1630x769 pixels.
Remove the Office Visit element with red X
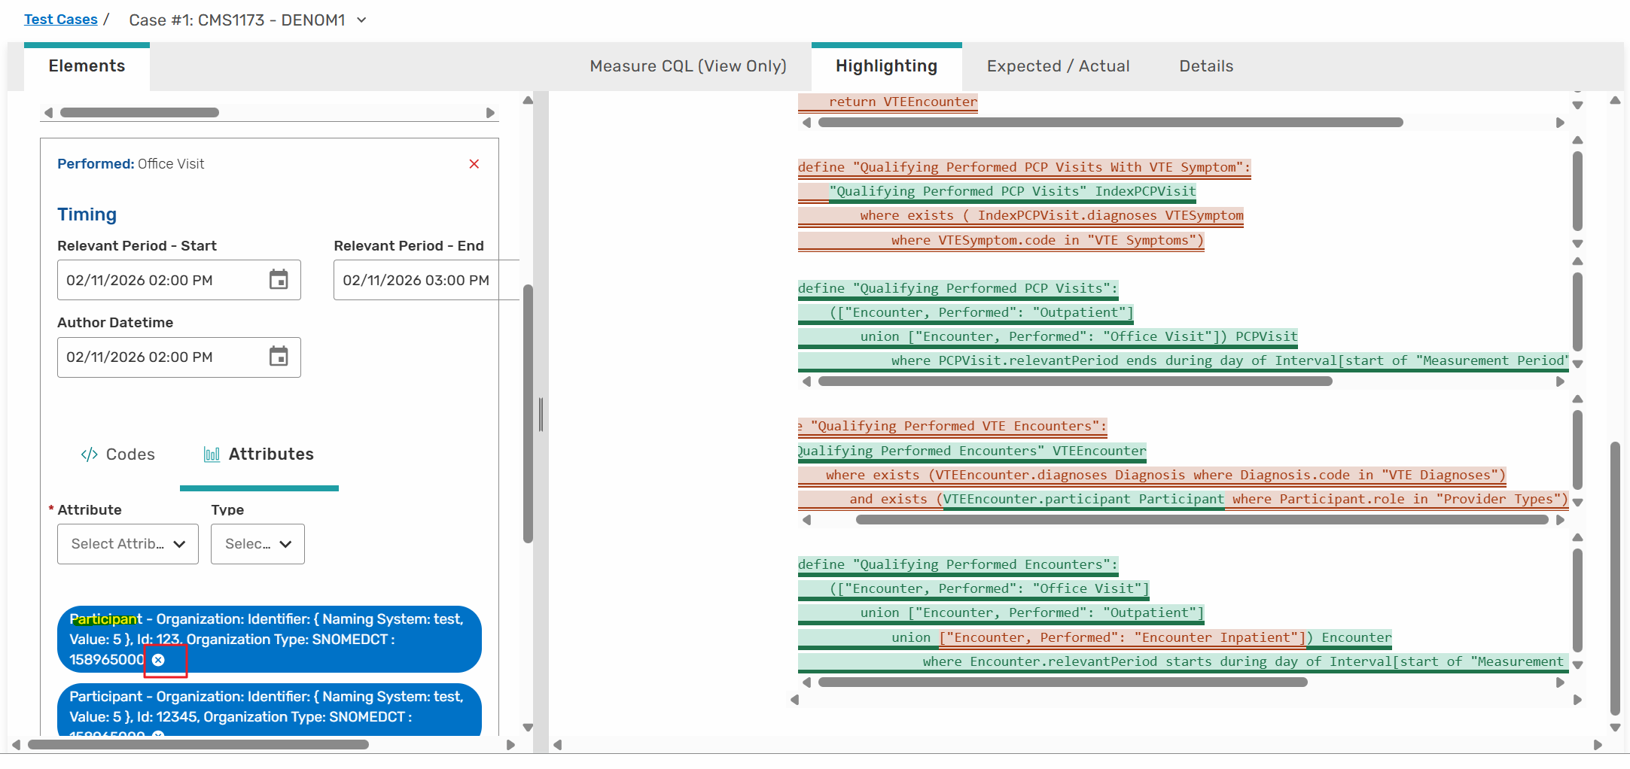[x=474, y=164]
